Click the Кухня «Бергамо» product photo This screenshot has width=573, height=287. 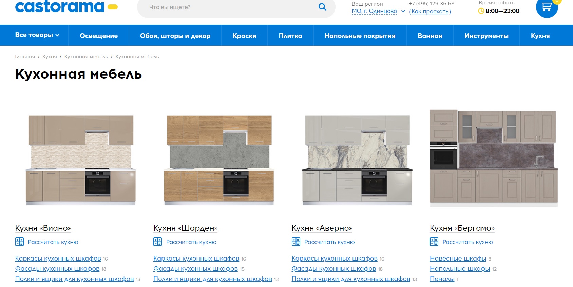coord(493,158)
